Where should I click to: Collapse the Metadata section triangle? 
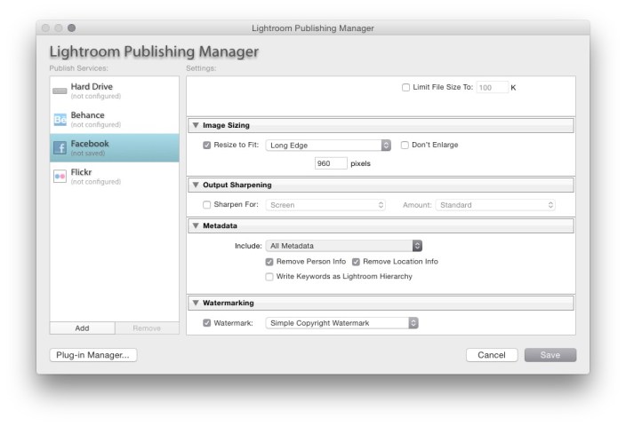coord(197,225)
